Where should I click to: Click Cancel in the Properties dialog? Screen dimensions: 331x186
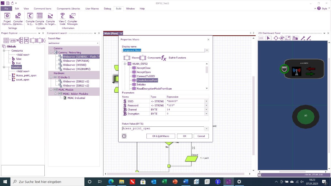click(x=201, y=136)
